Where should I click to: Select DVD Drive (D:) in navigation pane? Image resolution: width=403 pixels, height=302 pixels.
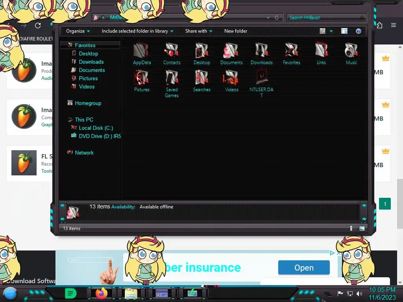100,136
